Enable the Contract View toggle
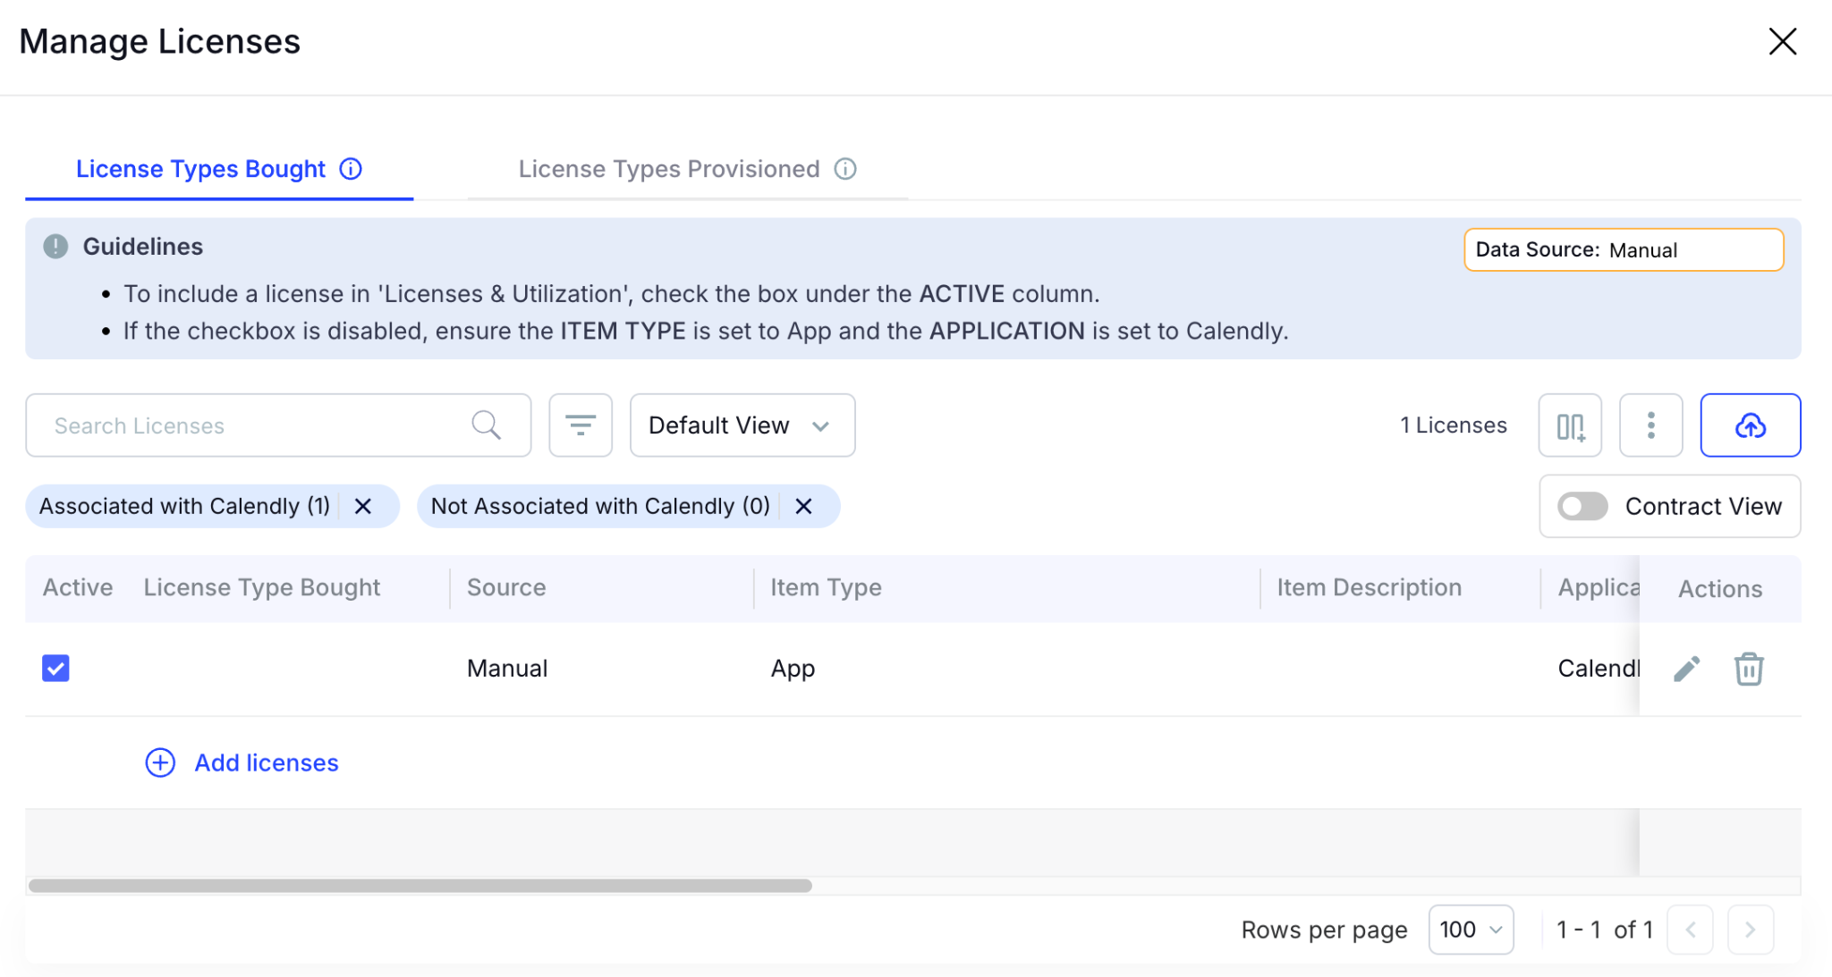This screenshot has height=977, width=1832. tap(1582, 506)
